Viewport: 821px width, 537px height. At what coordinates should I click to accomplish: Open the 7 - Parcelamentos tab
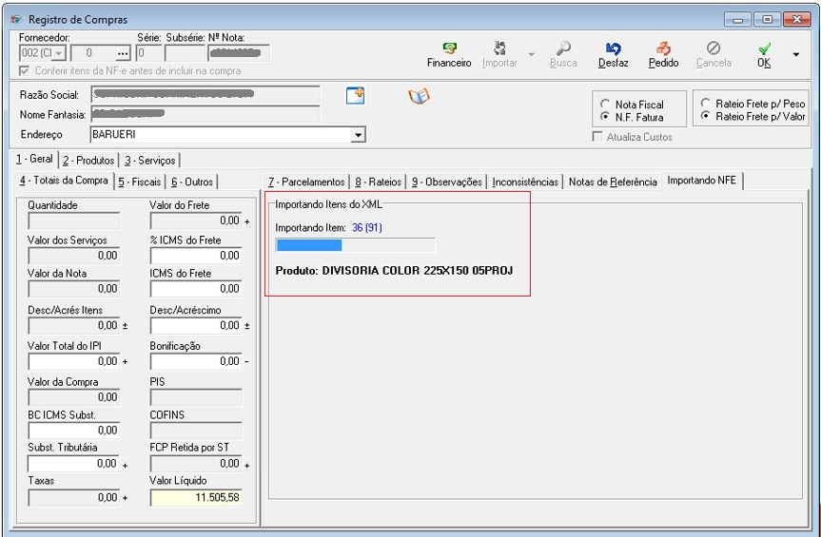(306, 182)
